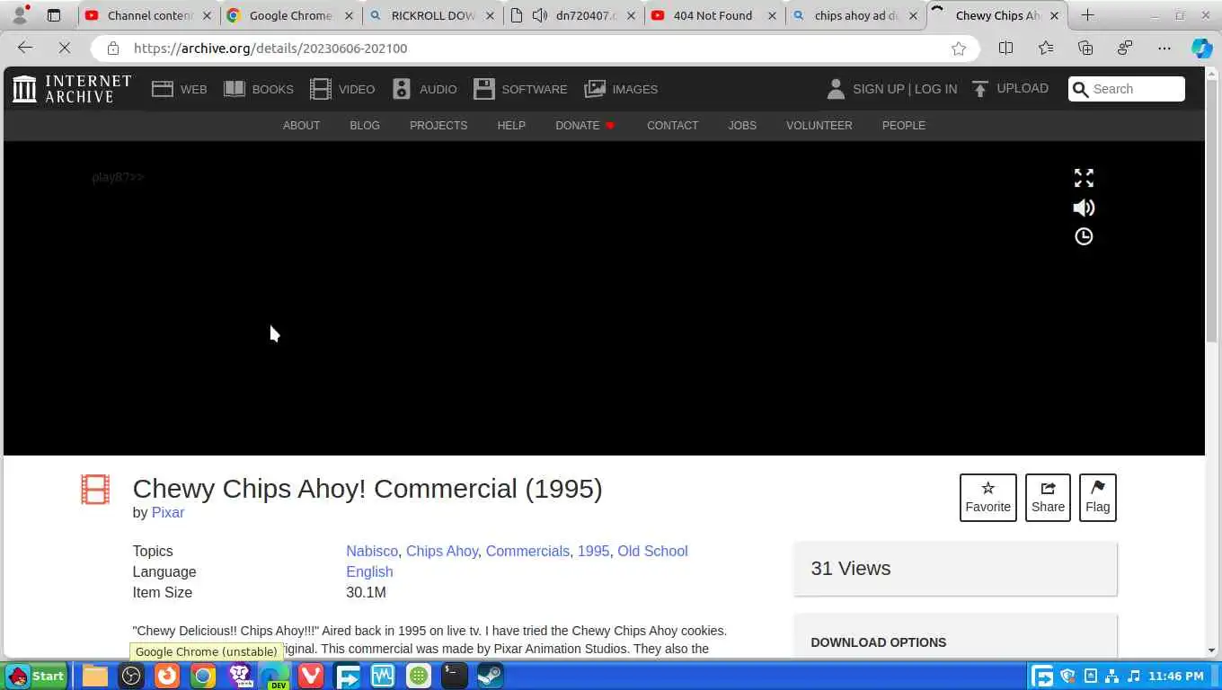Click LOG IN link

tap(935, 89)
